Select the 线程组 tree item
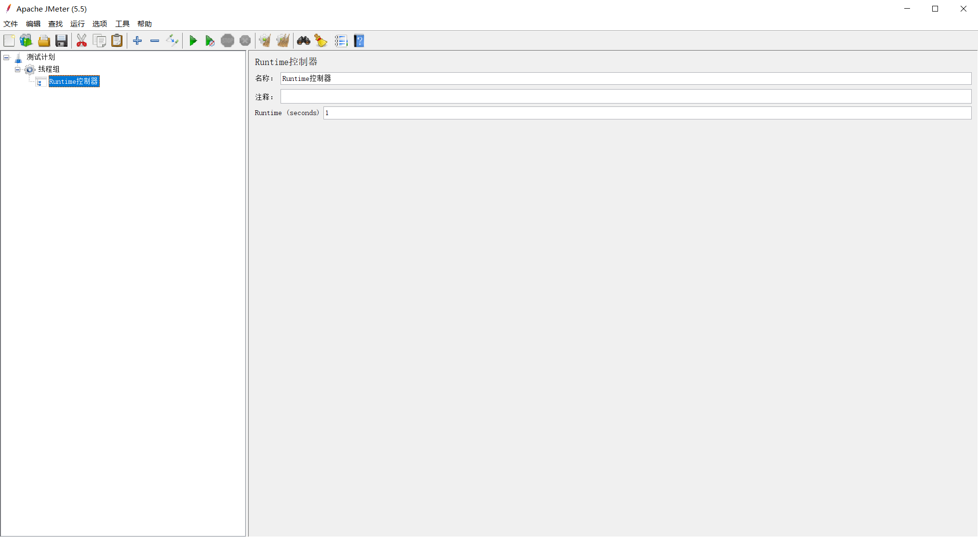This screenshot has height=537, width=978. [x=49, y=69]
